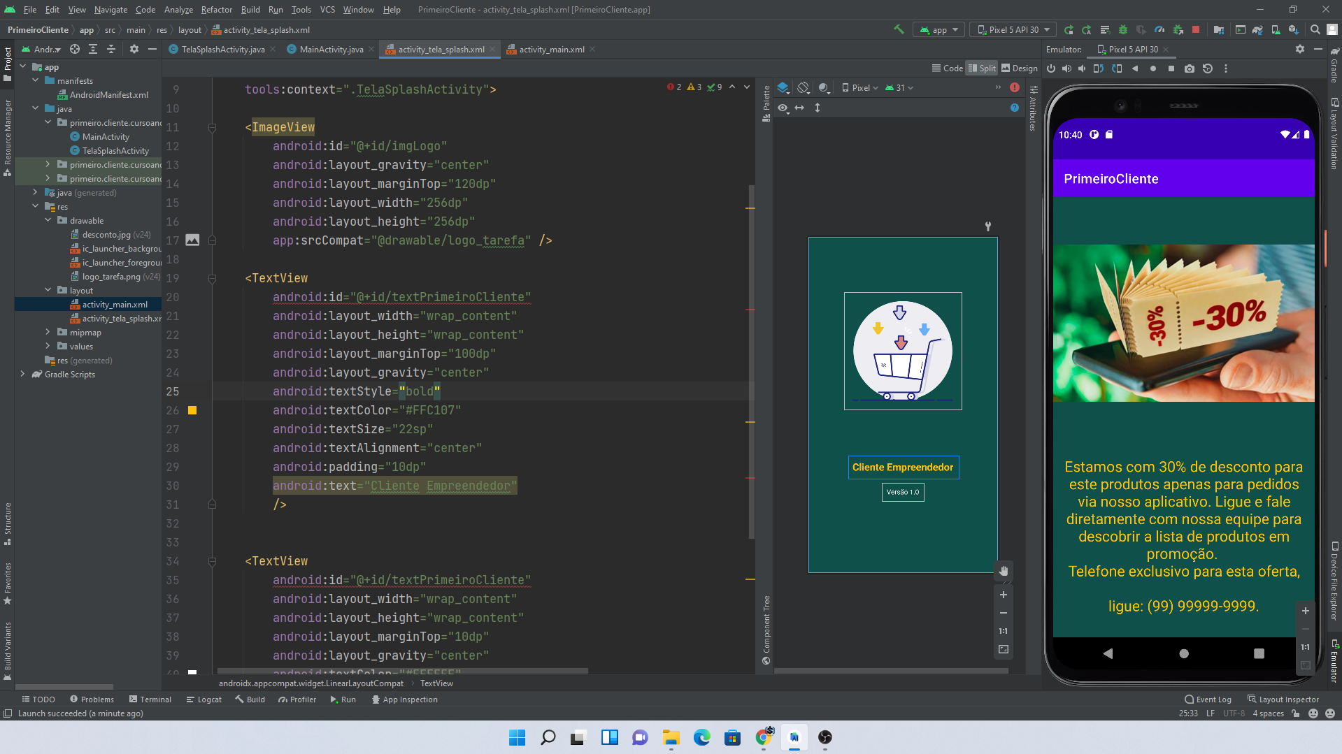The image size is (1342, 754).
Task: Click the emulator toolbar Back triangle
Action: coord(1135,68)
